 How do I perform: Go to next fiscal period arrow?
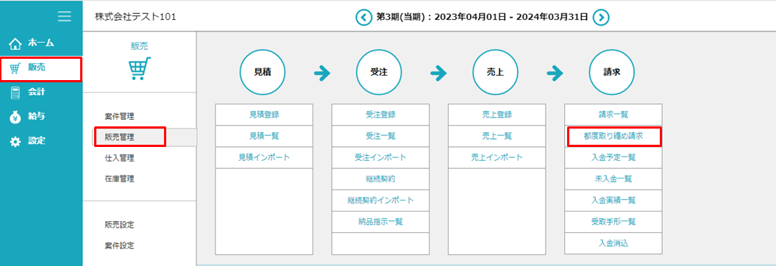(601, 18)
